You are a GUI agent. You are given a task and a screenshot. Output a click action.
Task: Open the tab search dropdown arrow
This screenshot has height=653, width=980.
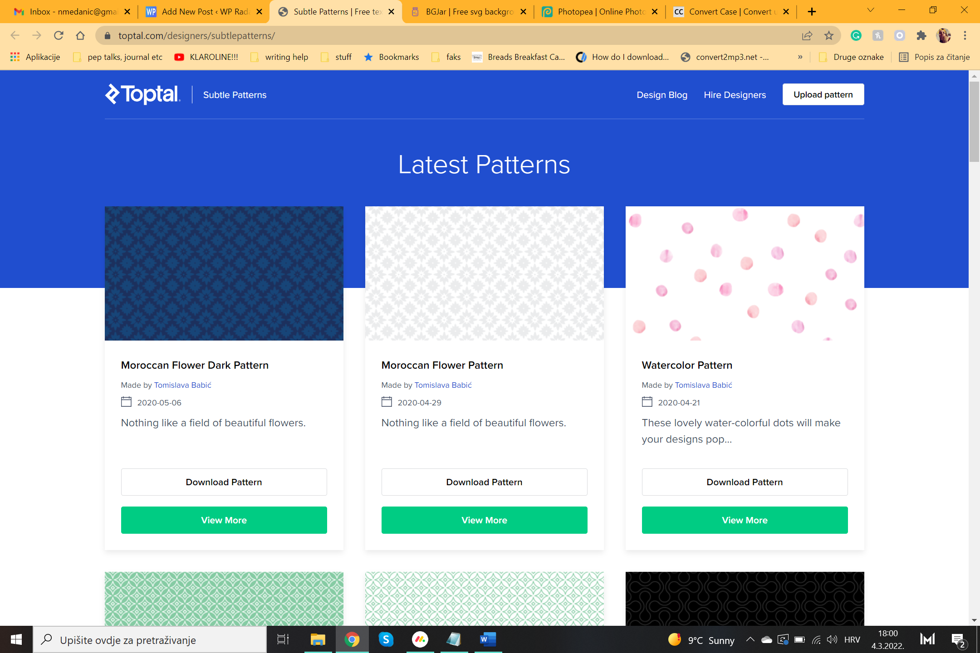(870, 11)
